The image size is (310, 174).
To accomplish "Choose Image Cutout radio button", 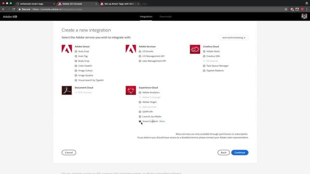I will [x=76, y=71].
